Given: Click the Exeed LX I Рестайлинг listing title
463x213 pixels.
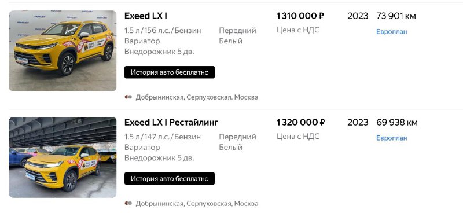Looking at the screenshot, I should 171,122.
